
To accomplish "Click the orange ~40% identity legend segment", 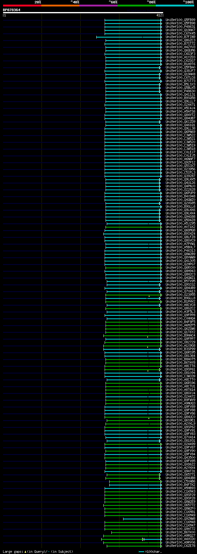I will click(60, 6).
